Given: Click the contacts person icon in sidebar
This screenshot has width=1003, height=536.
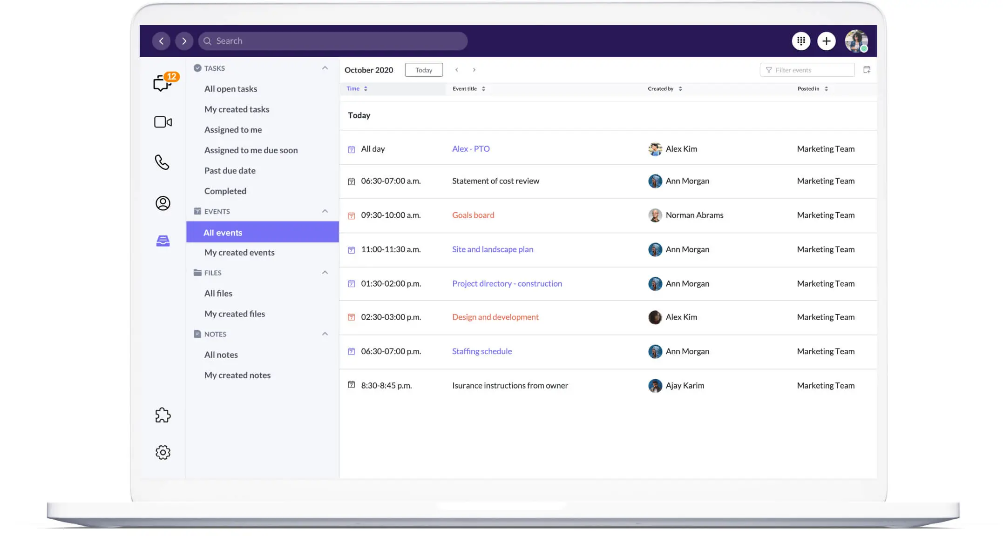Looking at the screenshot, I should 162,203.
